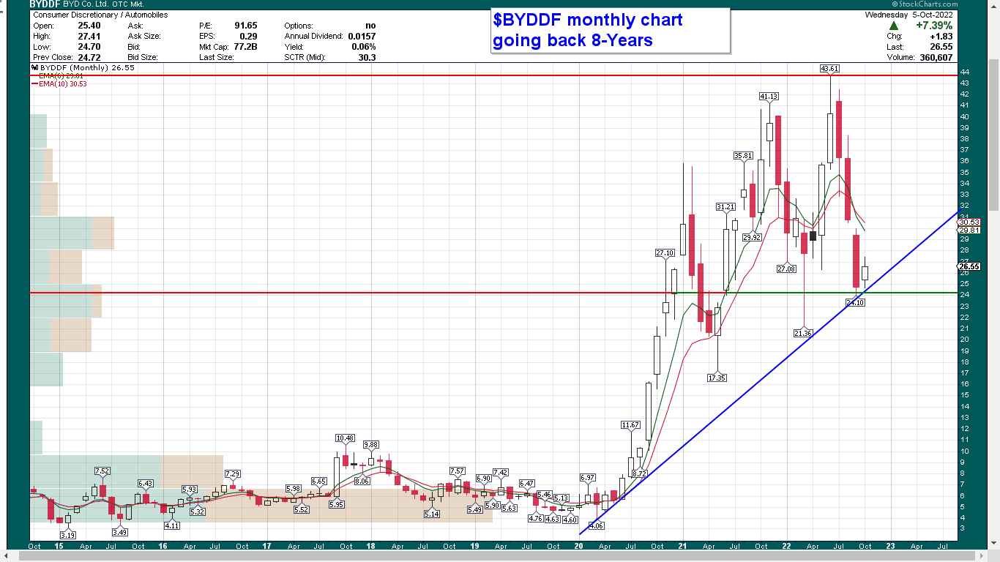Viewport: 1000px width, 562px height.
Task: Select the BYDDF ticker title in header
Action: pos(45,4)
